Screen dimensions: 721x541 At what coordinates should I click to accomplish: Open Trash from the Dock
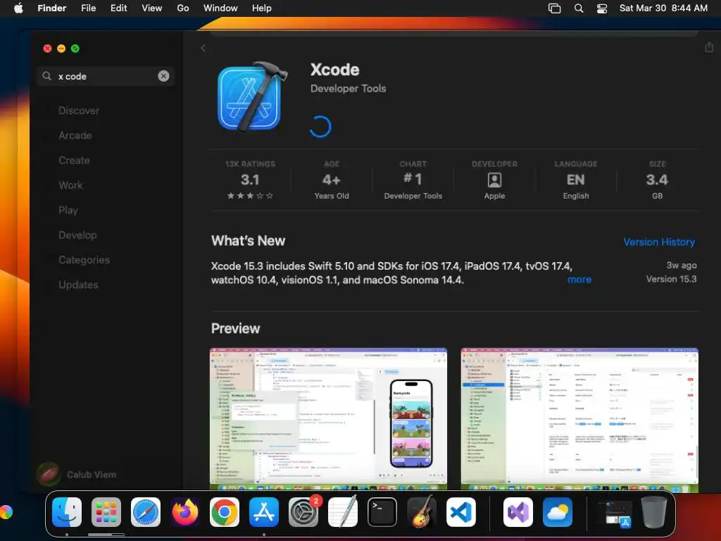pyautogui.click(x=654, y=512)
